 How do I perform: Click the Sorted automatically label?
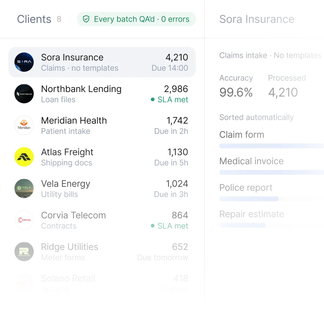tap(257, 117)
